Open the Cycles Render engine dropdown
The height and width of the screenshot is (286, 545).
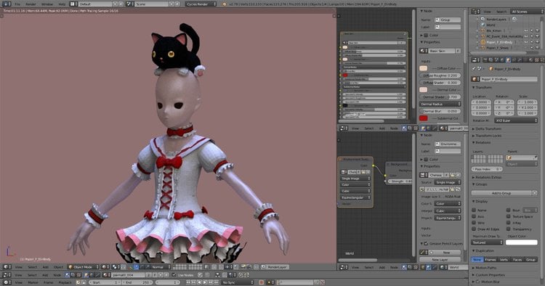point(201,4)
